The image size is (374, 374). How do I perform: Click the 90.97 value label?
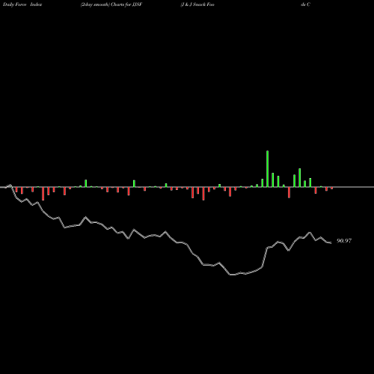click(344, 241)
